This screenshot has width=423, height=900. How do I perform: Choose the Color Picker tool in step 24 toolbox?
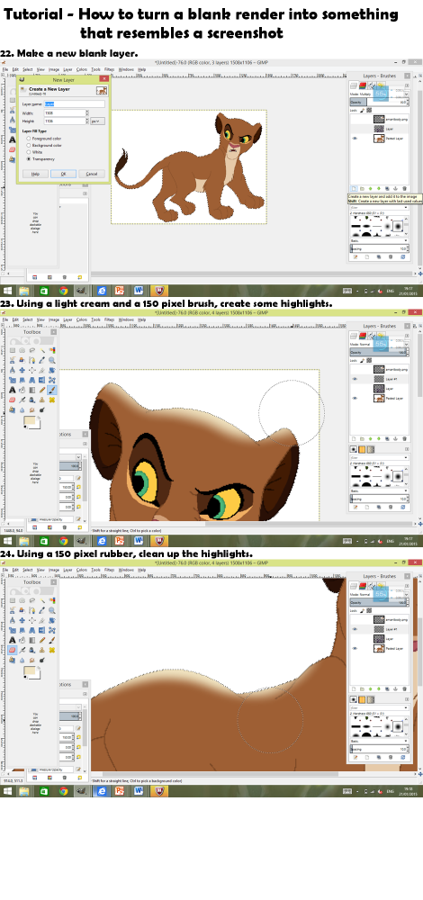tap(42, 611)
